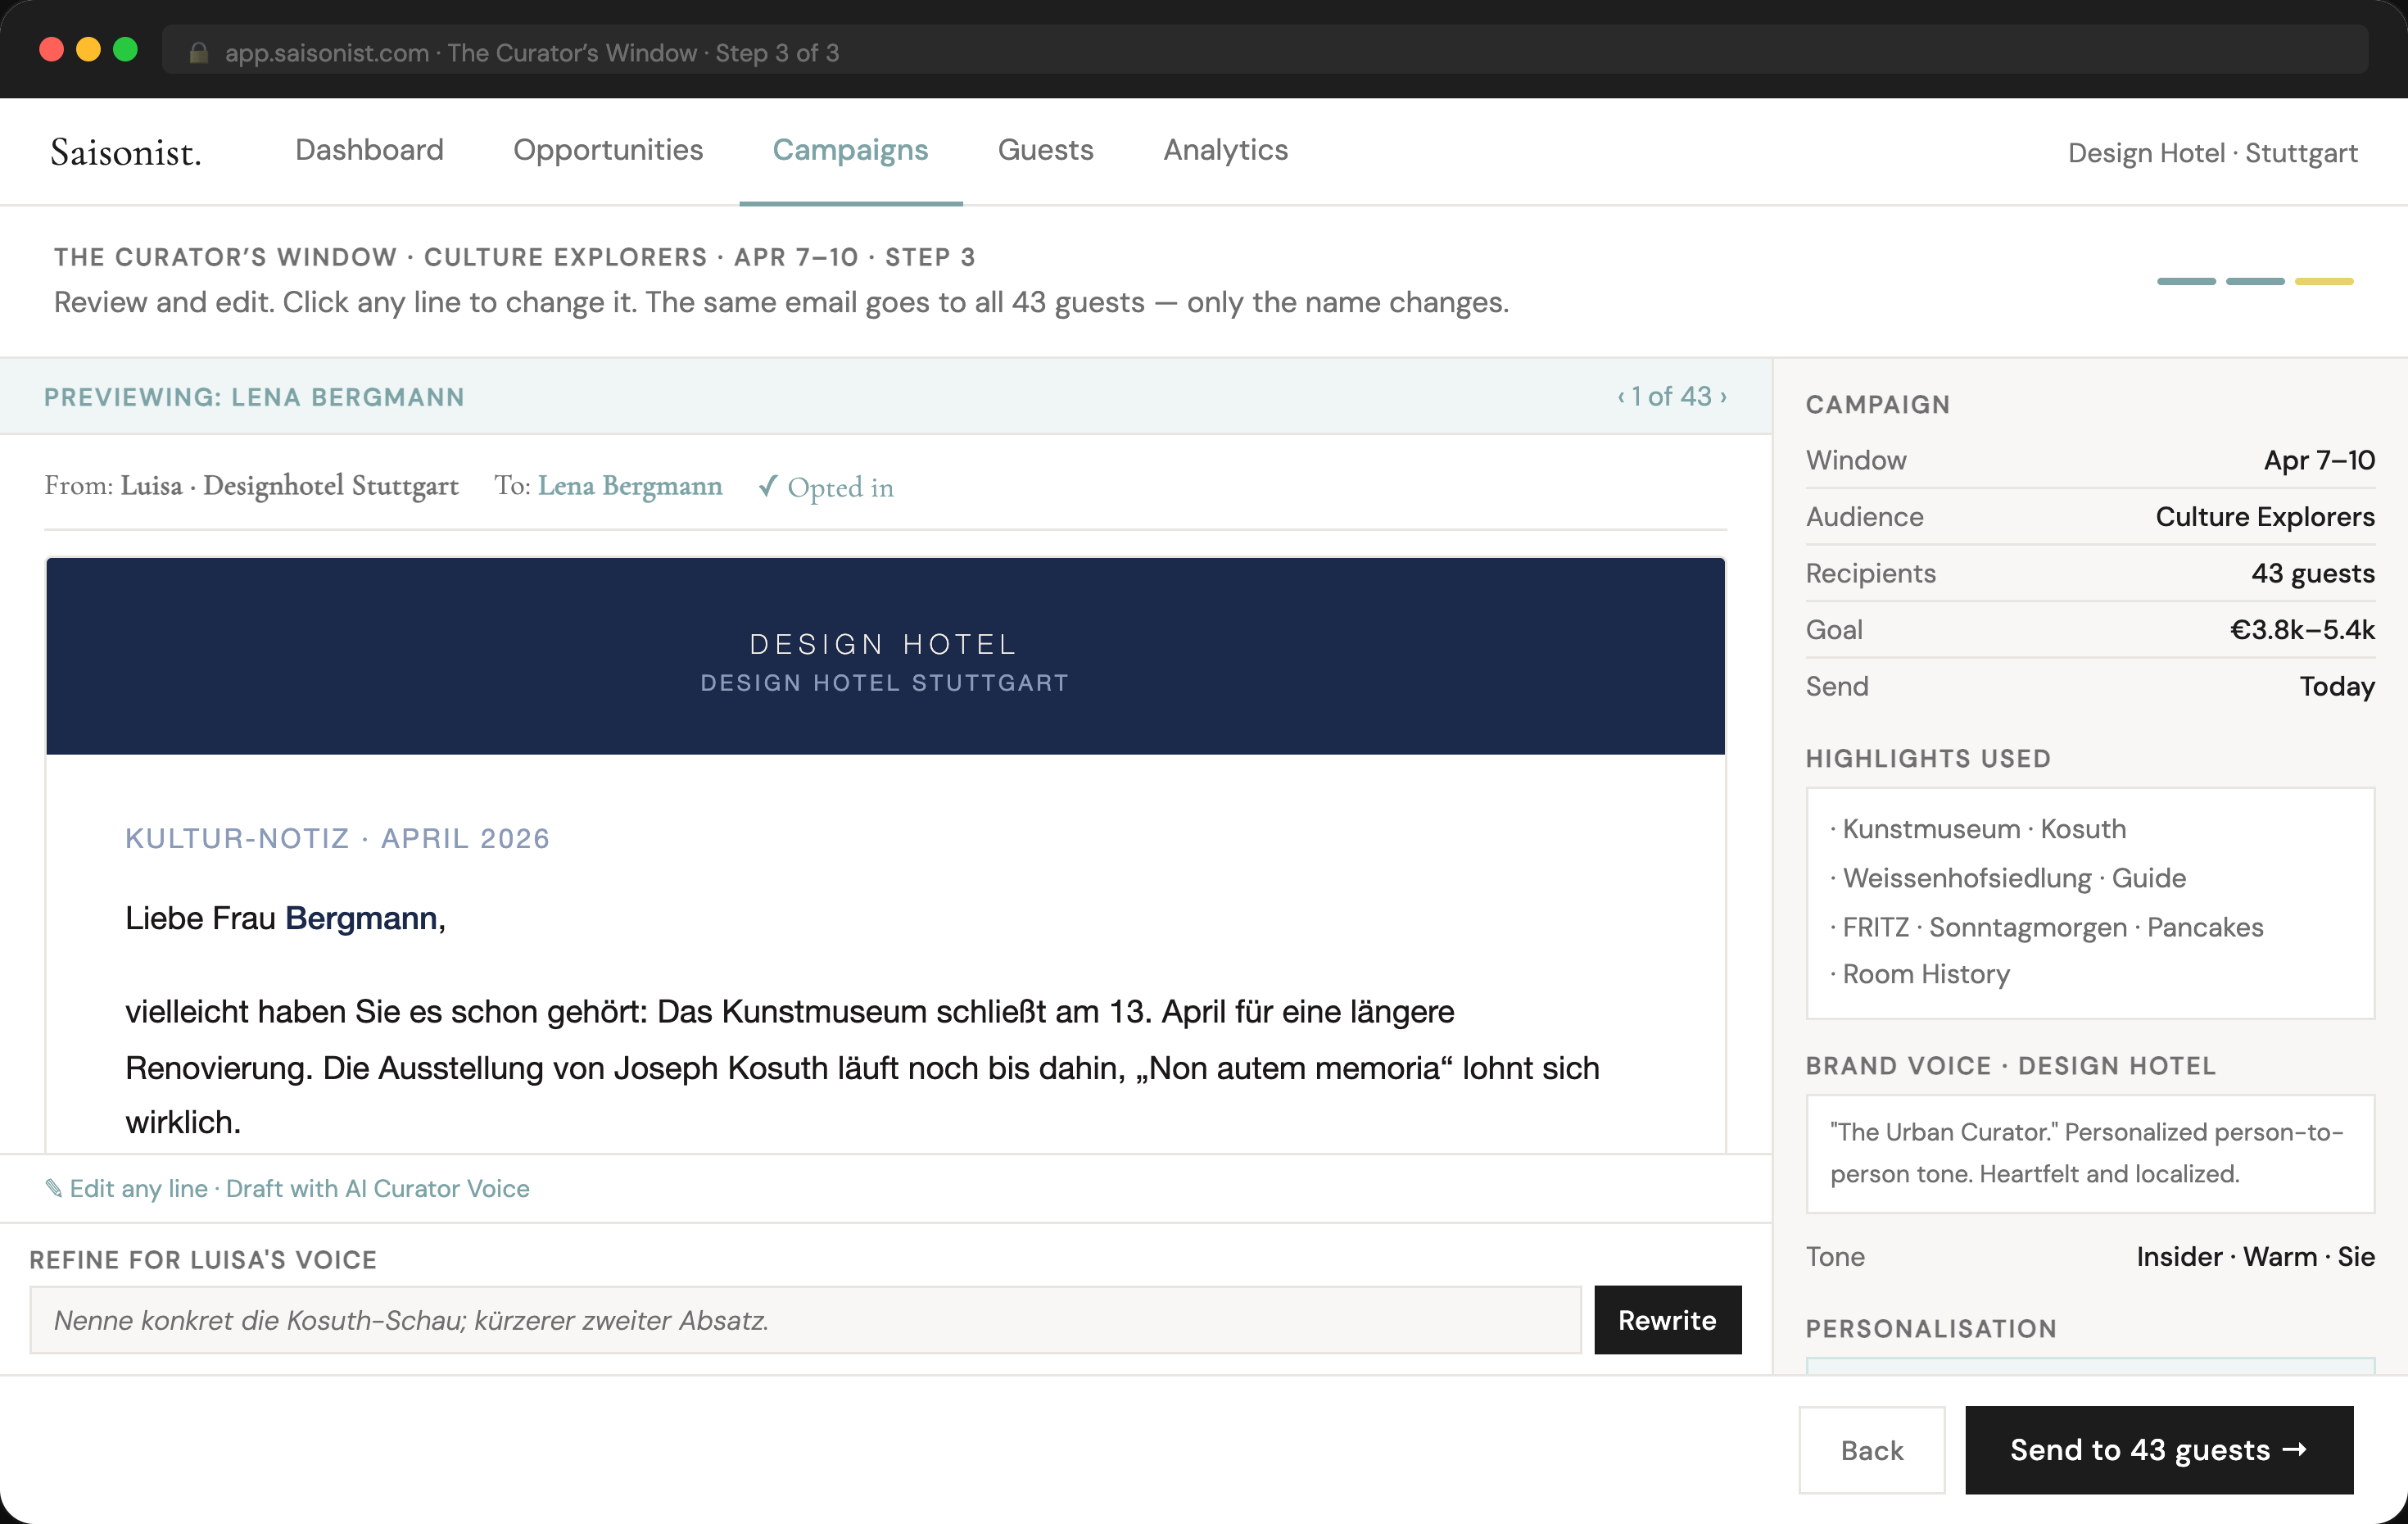Screen dimensions: 2408x1524
Task: Click the refine instruction input field
Action: tap(800, 1320)
